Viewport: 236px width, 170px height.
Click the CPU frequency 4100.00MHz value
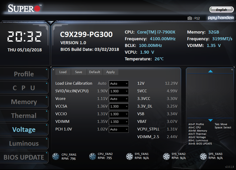163,39
